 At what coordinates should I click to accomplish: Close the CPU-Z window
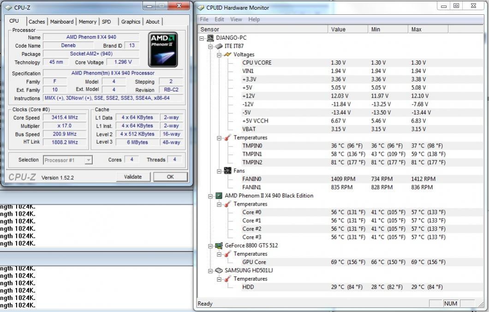179,6
